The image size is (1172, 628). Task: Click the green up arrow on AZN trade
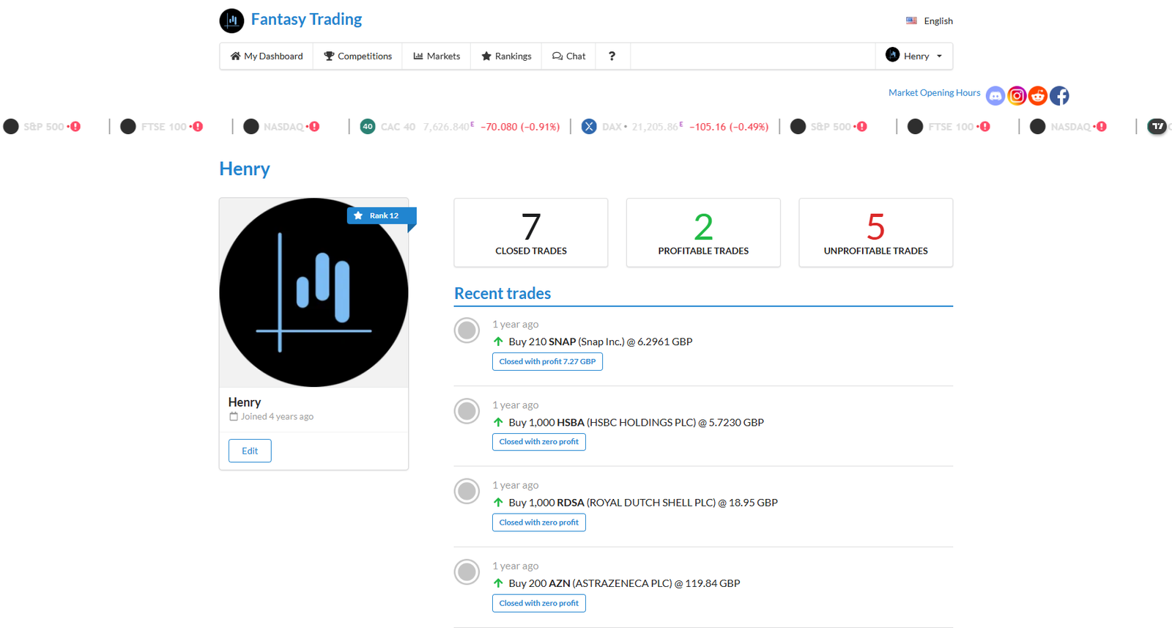(x=498, y=583)
